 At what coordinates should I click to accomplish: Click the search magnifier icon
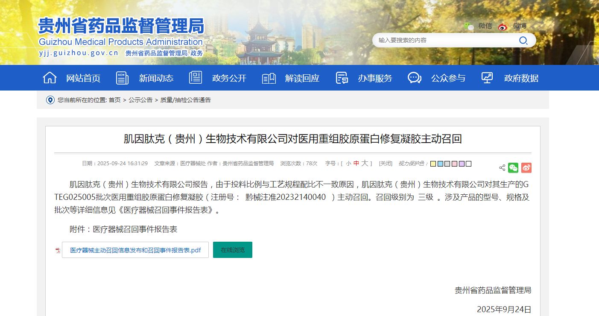point(523,41)
